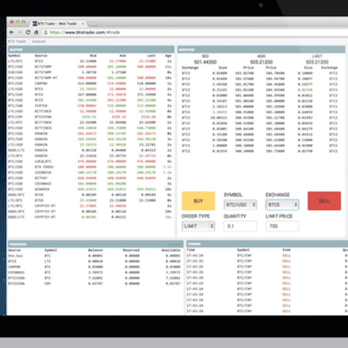
Task: Expand the ORDER TYPE dropdown set to LIMIT
Action: pos(198,226)
